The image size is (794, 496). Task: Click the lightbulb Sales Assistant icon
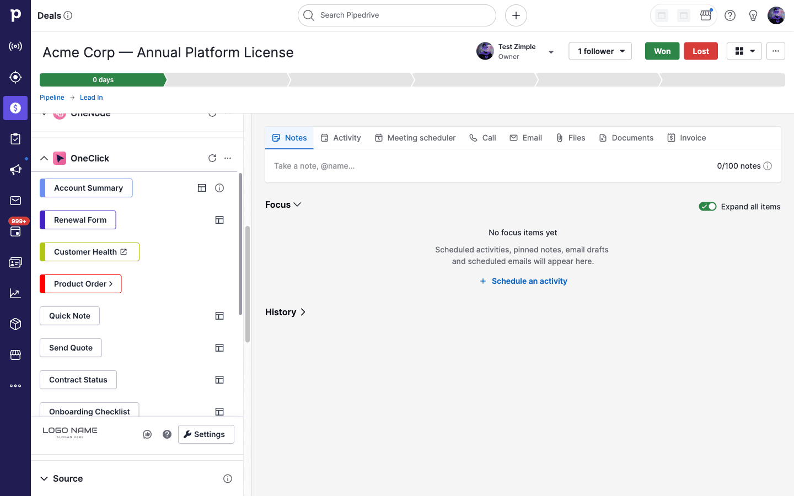pyautogui.click(x=753, y=15)
